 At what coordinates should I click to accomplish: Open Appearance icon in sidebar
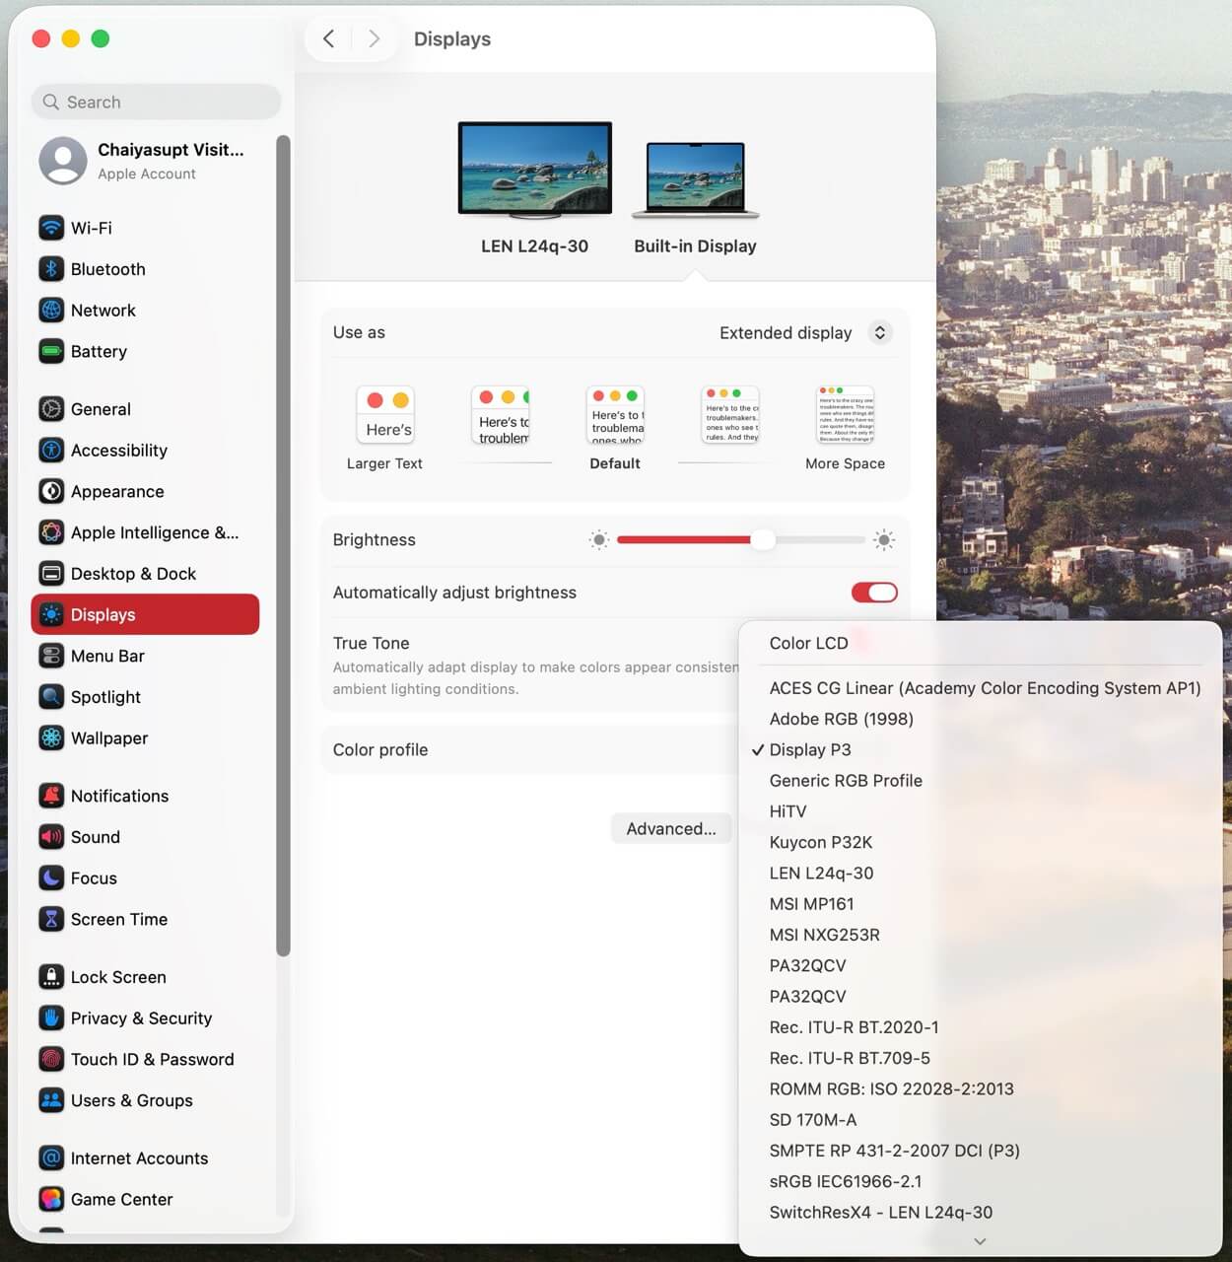(51, 491)
